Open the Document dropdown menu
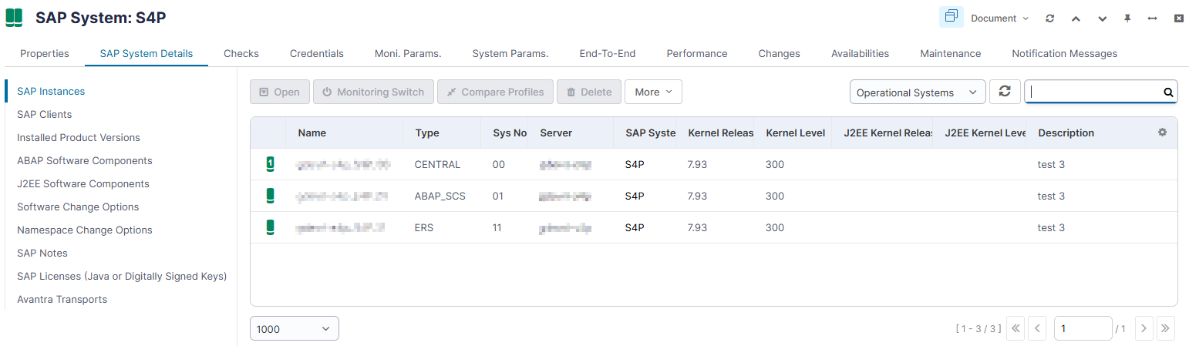Viewport: 1189px width, 346px height. pyautogui.click(x=999, y=18)
